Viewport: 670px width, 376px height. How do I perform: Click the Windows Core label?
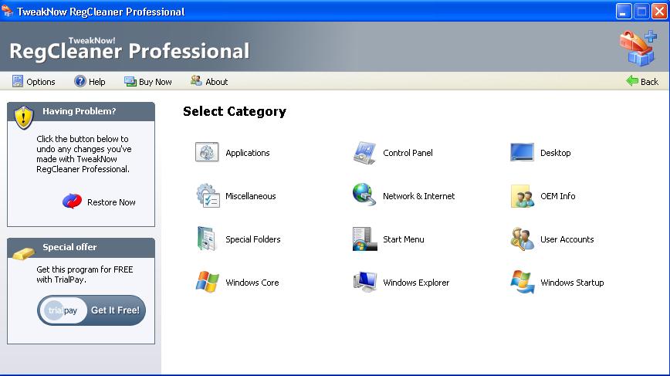252,283
